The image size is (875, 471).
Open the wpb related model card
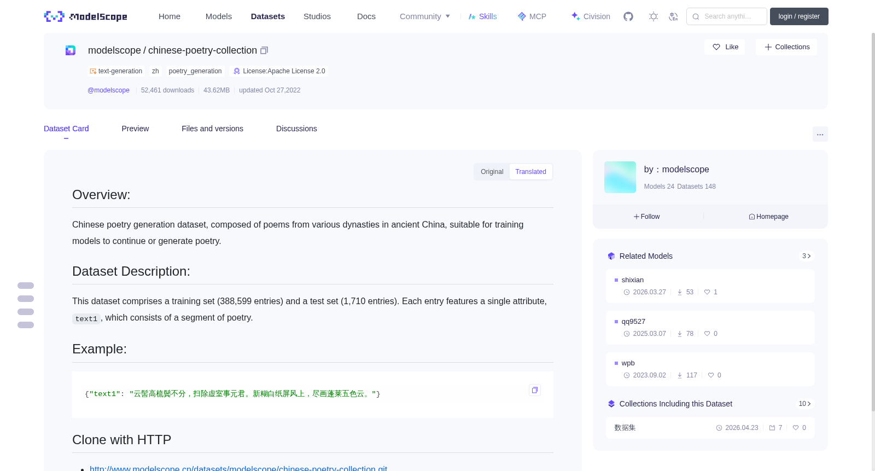(710, 369)
